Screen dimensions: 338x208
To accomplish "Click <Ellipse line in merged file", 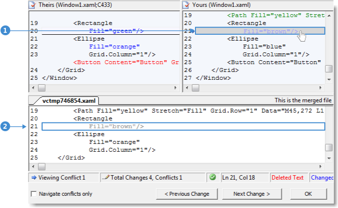I will pos(89,135).
